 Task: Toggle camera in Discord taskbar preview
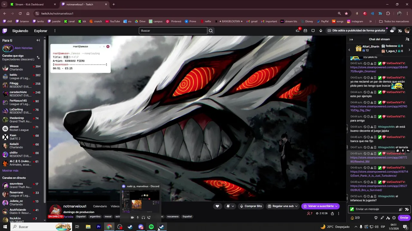point(132,218)
